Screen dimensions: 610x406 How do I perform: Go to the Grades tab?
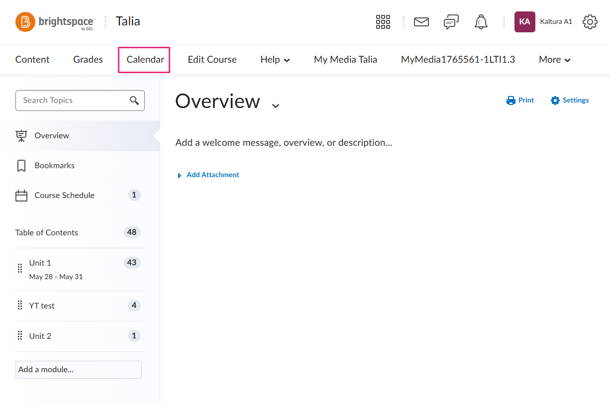point(88,60)
